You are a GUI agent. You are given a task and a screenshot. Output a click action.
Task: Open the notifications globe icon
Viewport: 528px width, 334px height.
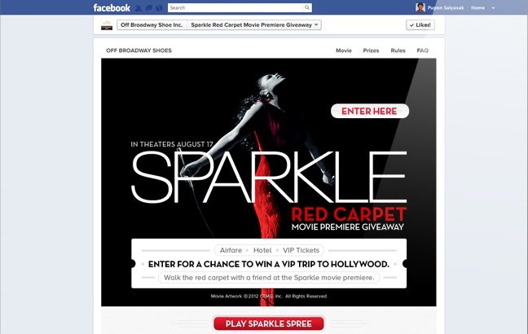click(x=159, y=8)
